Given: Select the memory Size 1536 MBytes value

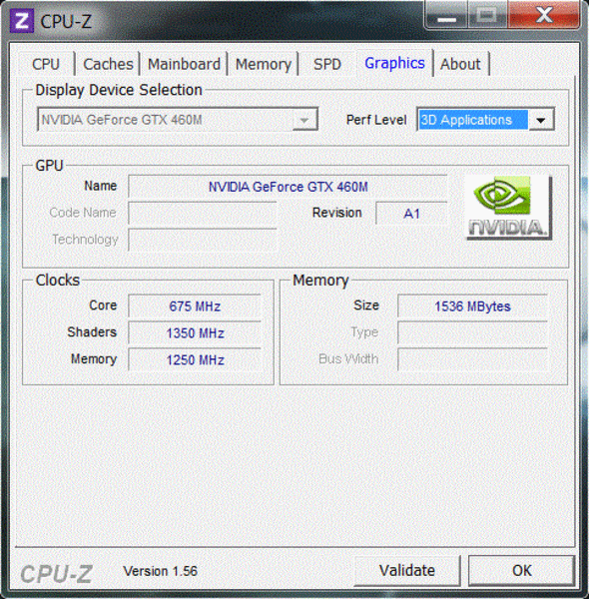Looking at the screenshot, I should (472, 306).
